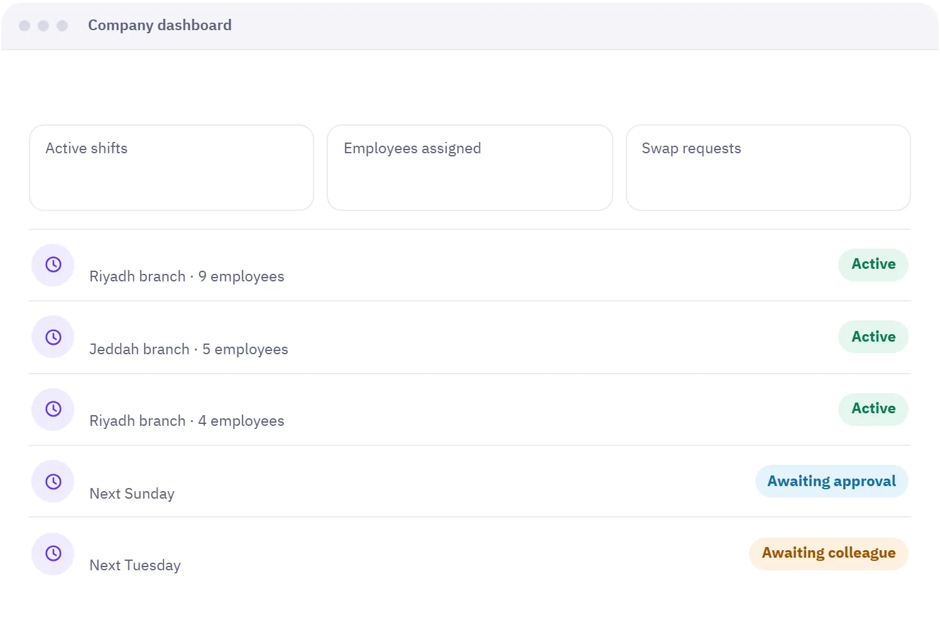Screen dimensions: 940x618
Task: Click the Awaiting approval badge
Action: [x=832, y=482]
